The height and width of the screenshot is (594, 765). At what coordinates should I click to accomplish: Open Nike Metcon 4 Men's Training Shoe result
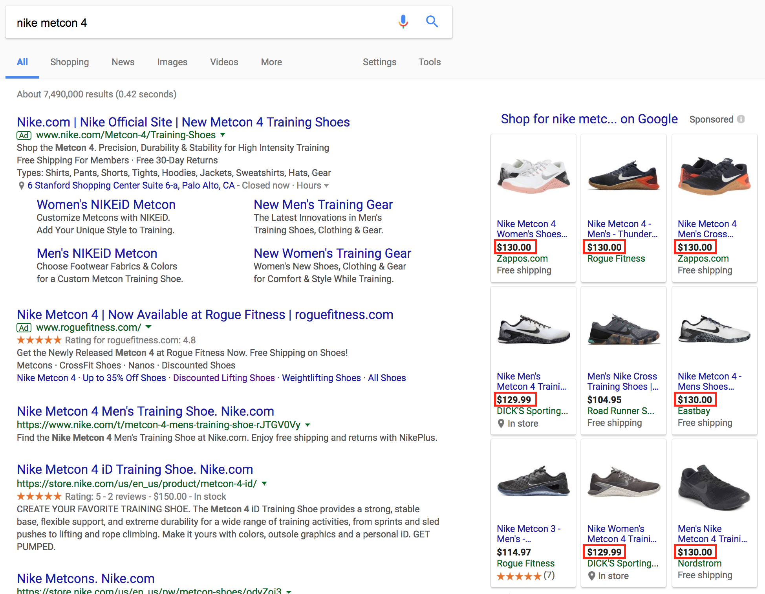(x=145, y=411)
